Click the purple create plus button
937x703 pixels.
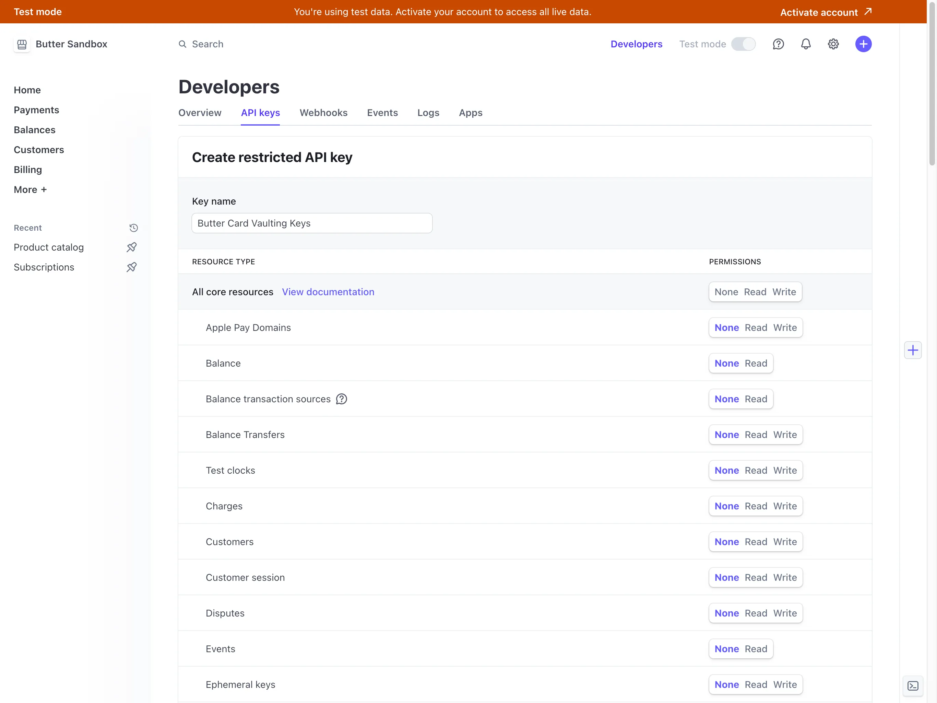point(863,44)
